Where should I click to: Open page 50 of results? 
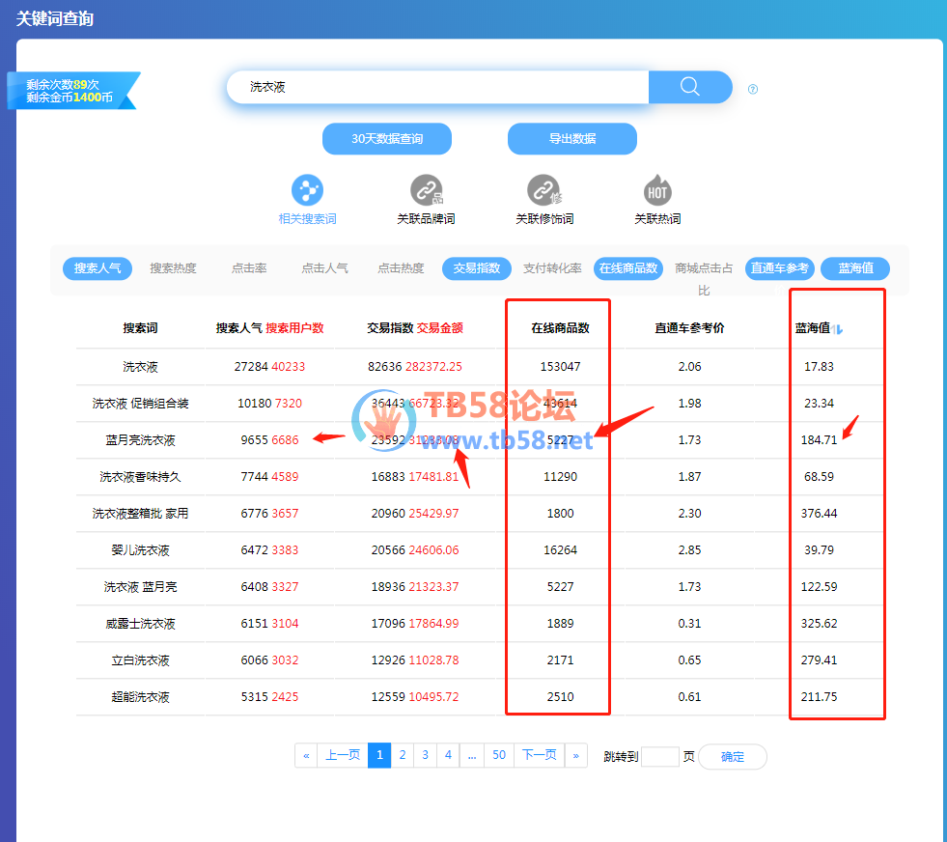499,756
